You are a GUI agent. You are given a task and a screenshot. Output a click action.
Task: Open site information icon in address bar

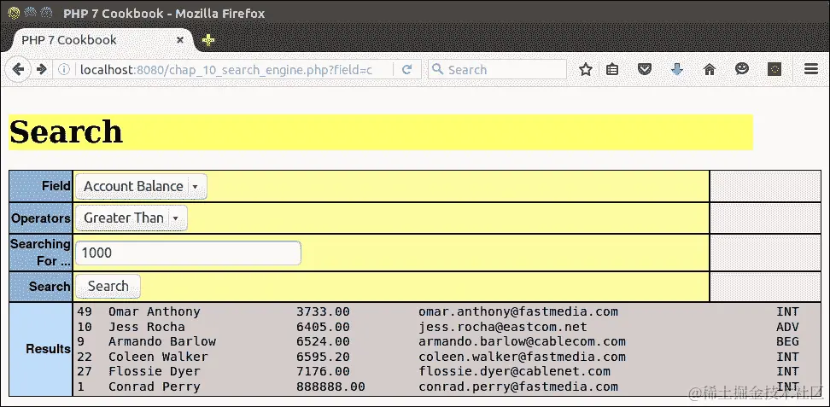[64, 69]
